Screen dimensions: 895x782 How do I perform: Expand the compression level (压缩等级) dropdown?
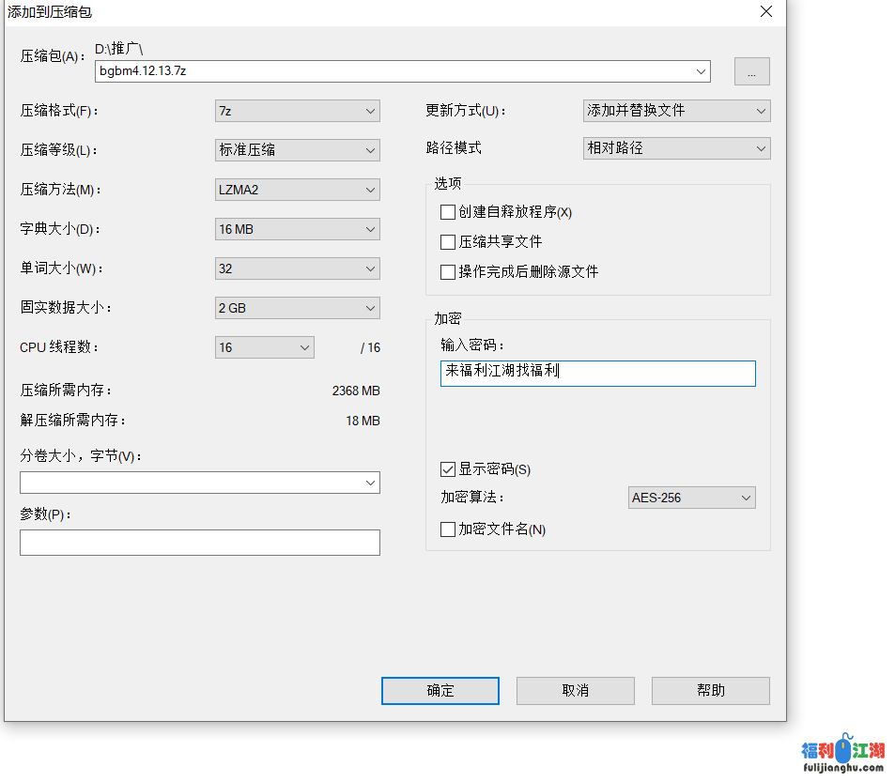pos(297,150)
